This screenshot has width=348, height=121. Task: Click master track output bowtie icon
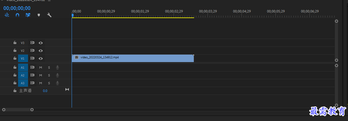[x=67, y=90]
